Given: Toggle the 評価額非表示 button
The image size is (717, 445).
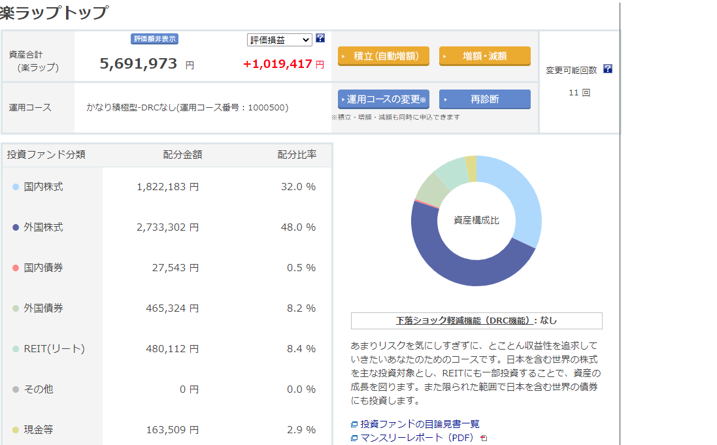Looking at the screenshot, I should [x=155, y=39].
